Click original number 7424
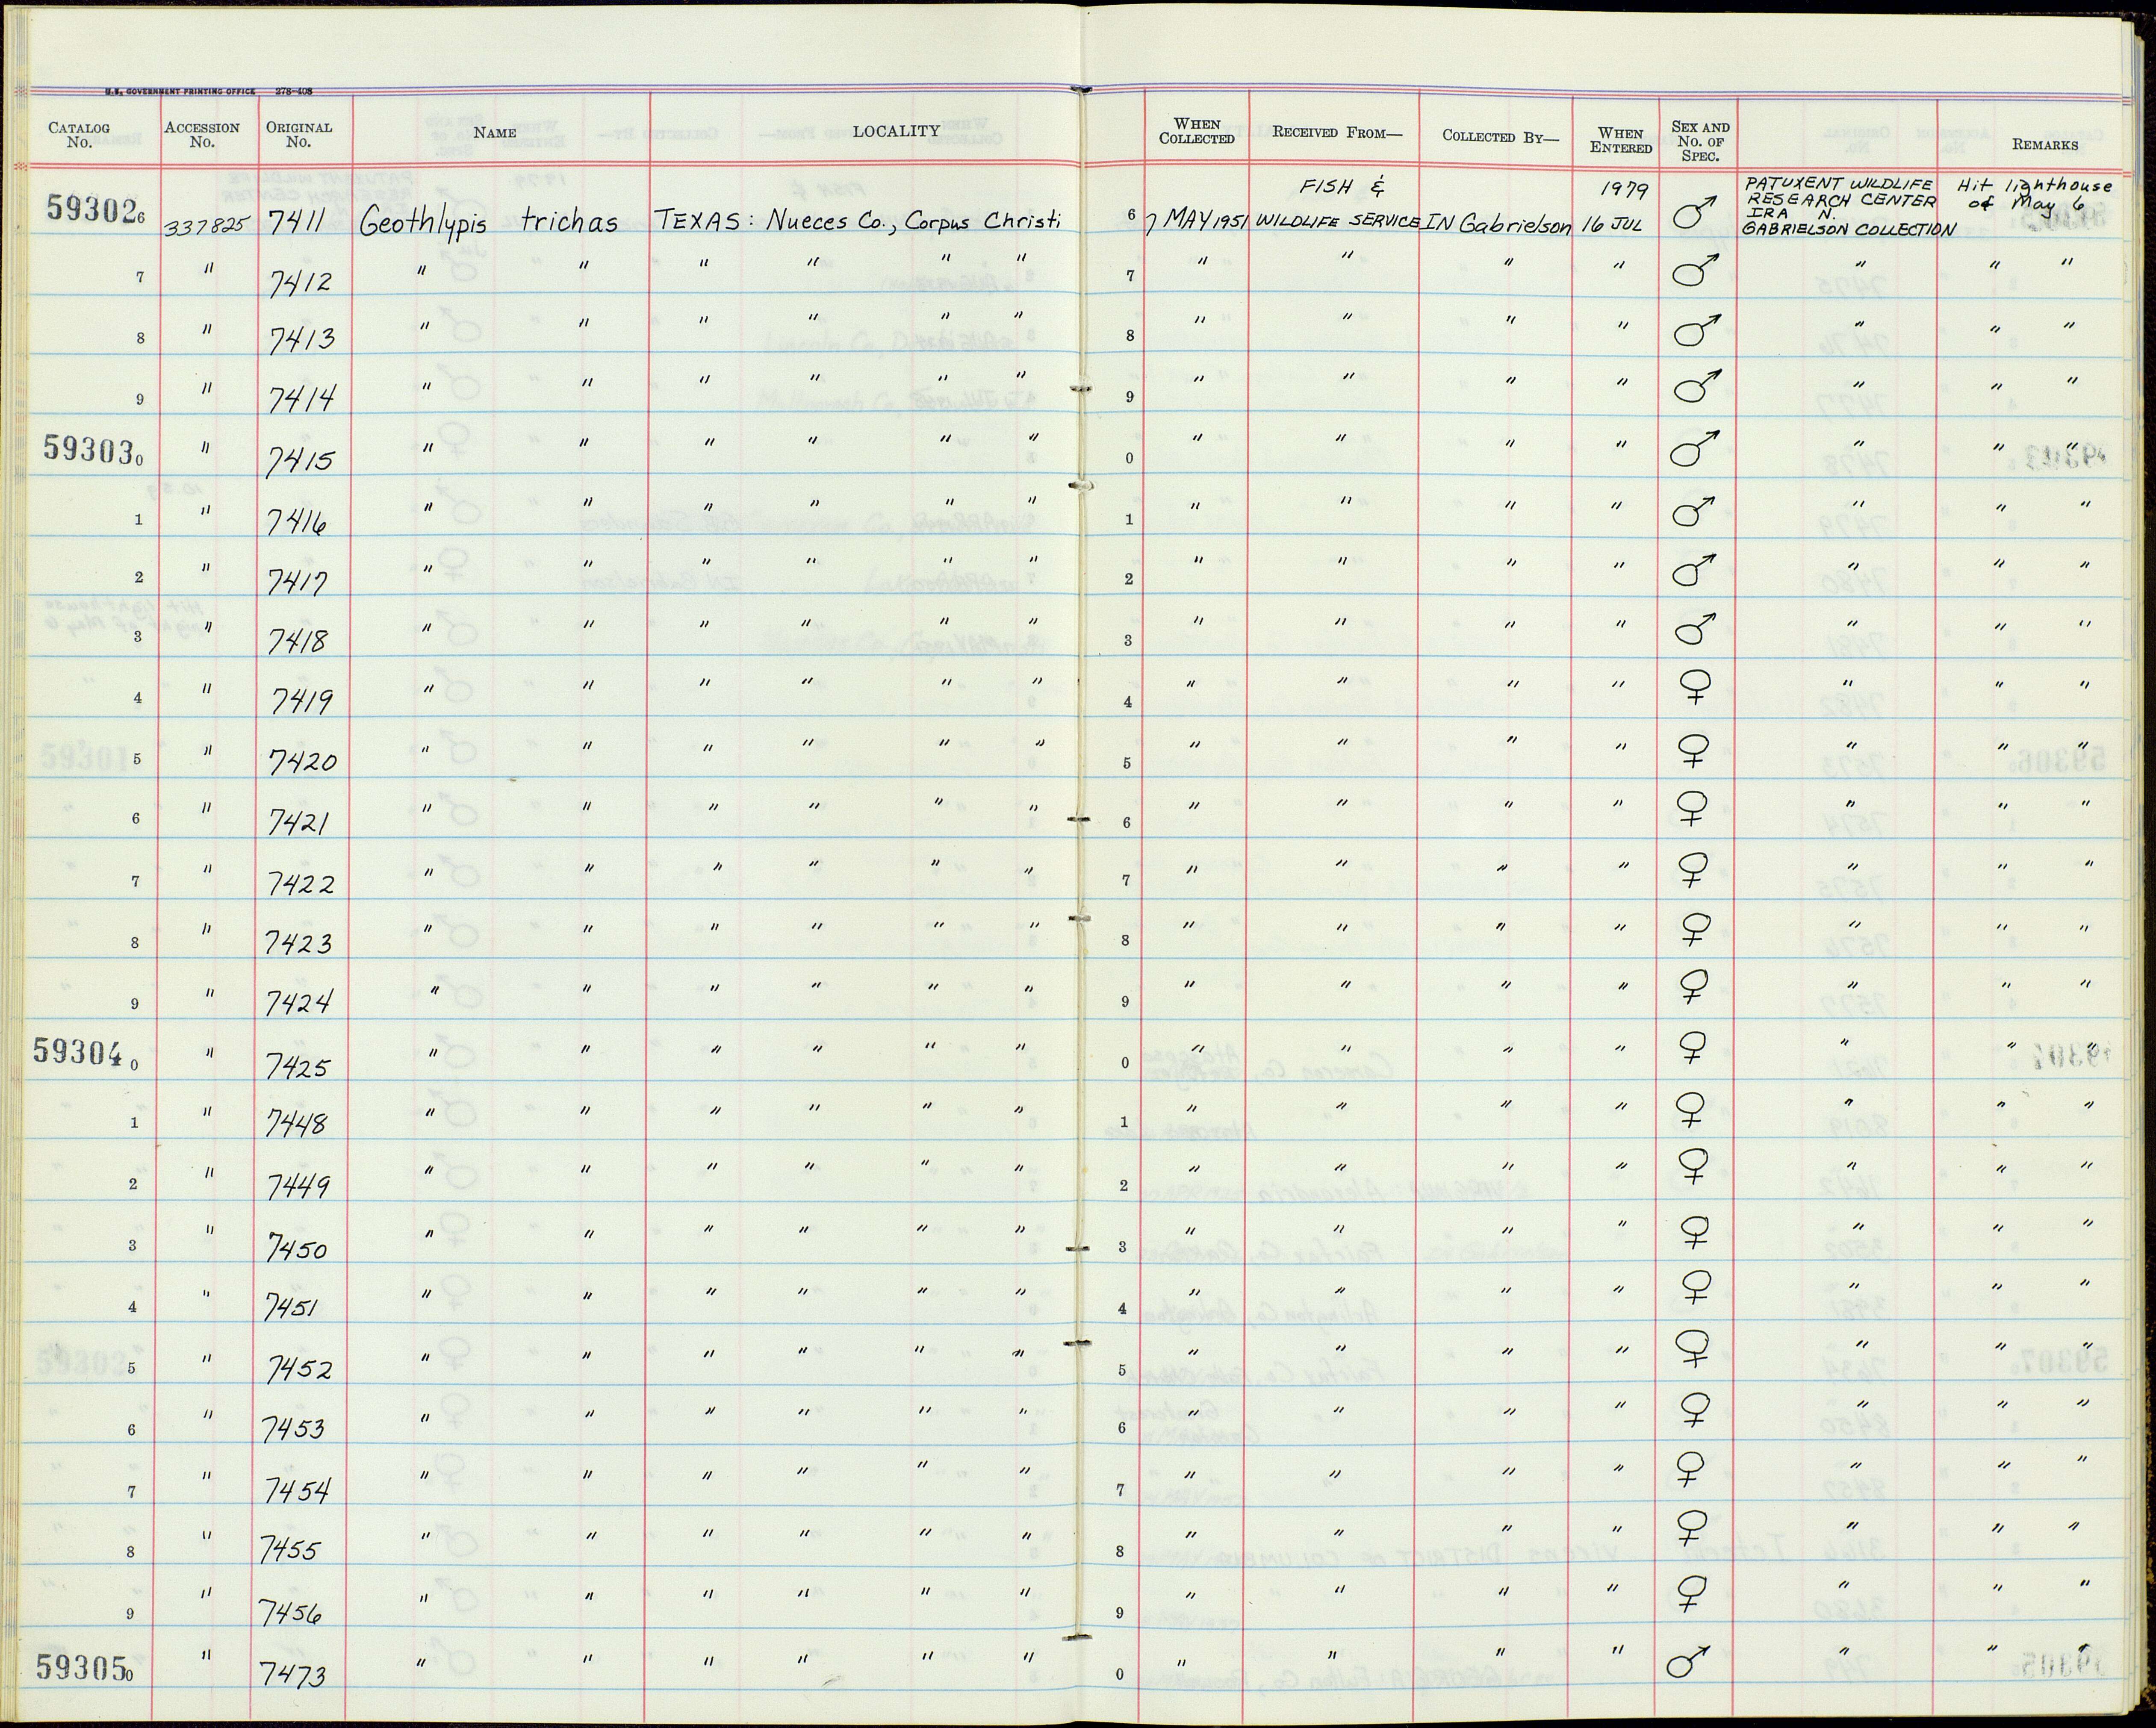This screenshot has height=1728, width=2156. click(298, 1002)
